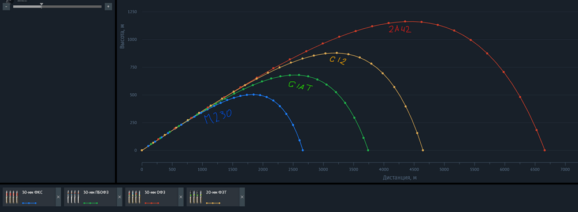
Task: Click the 250 height axis label
Action: (133, 123)
